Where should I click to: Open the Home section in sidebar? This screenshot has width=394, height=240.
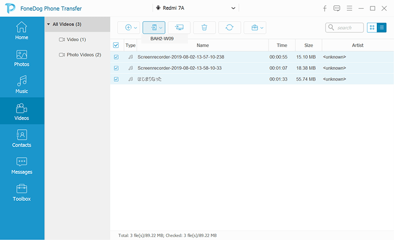coord(22,30)
